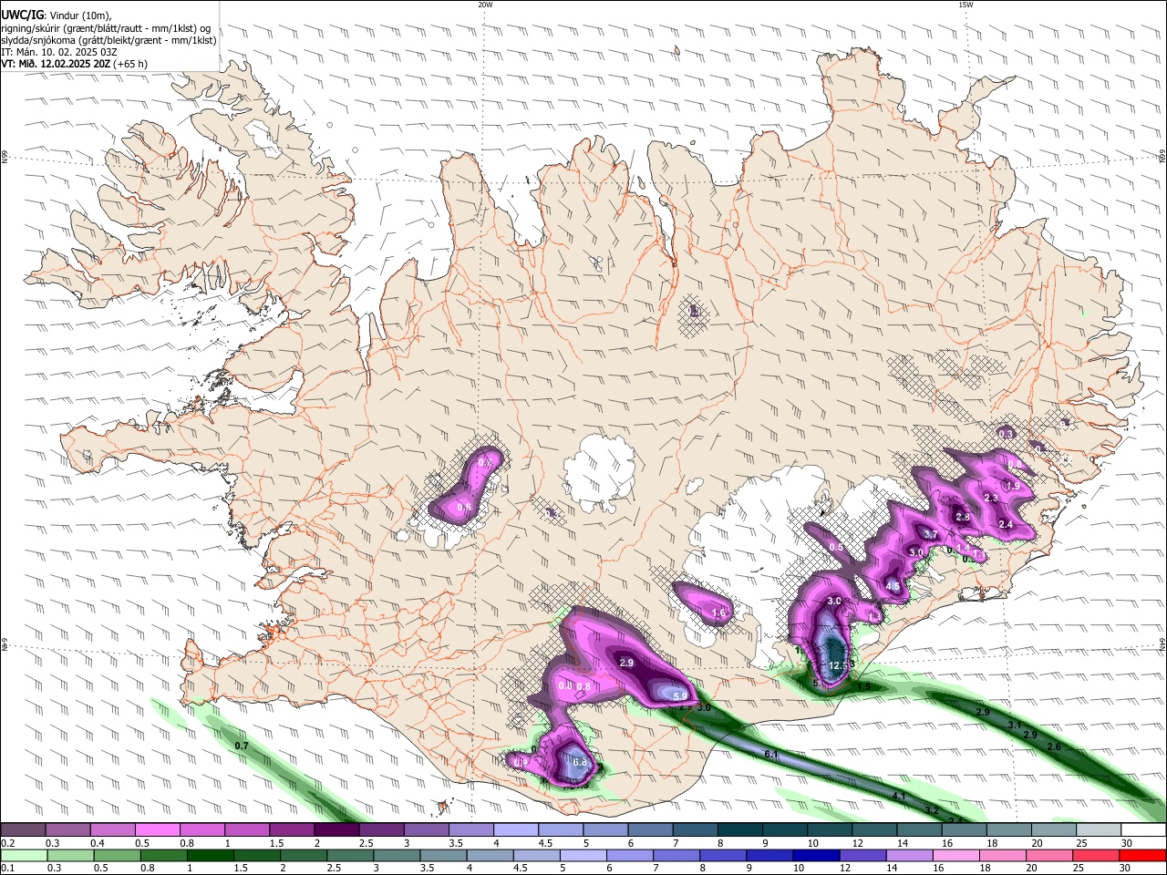Select the white 30 swatch, top legend row
The image size is (1167, 875).
pyautogui.click(x=1143, y=829)
